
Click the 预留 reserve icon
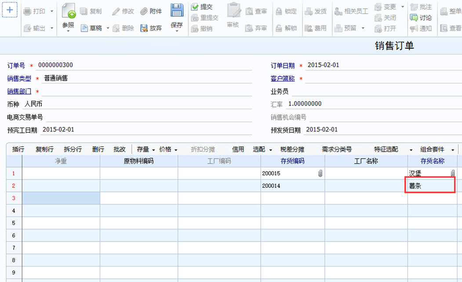(338, 28)
